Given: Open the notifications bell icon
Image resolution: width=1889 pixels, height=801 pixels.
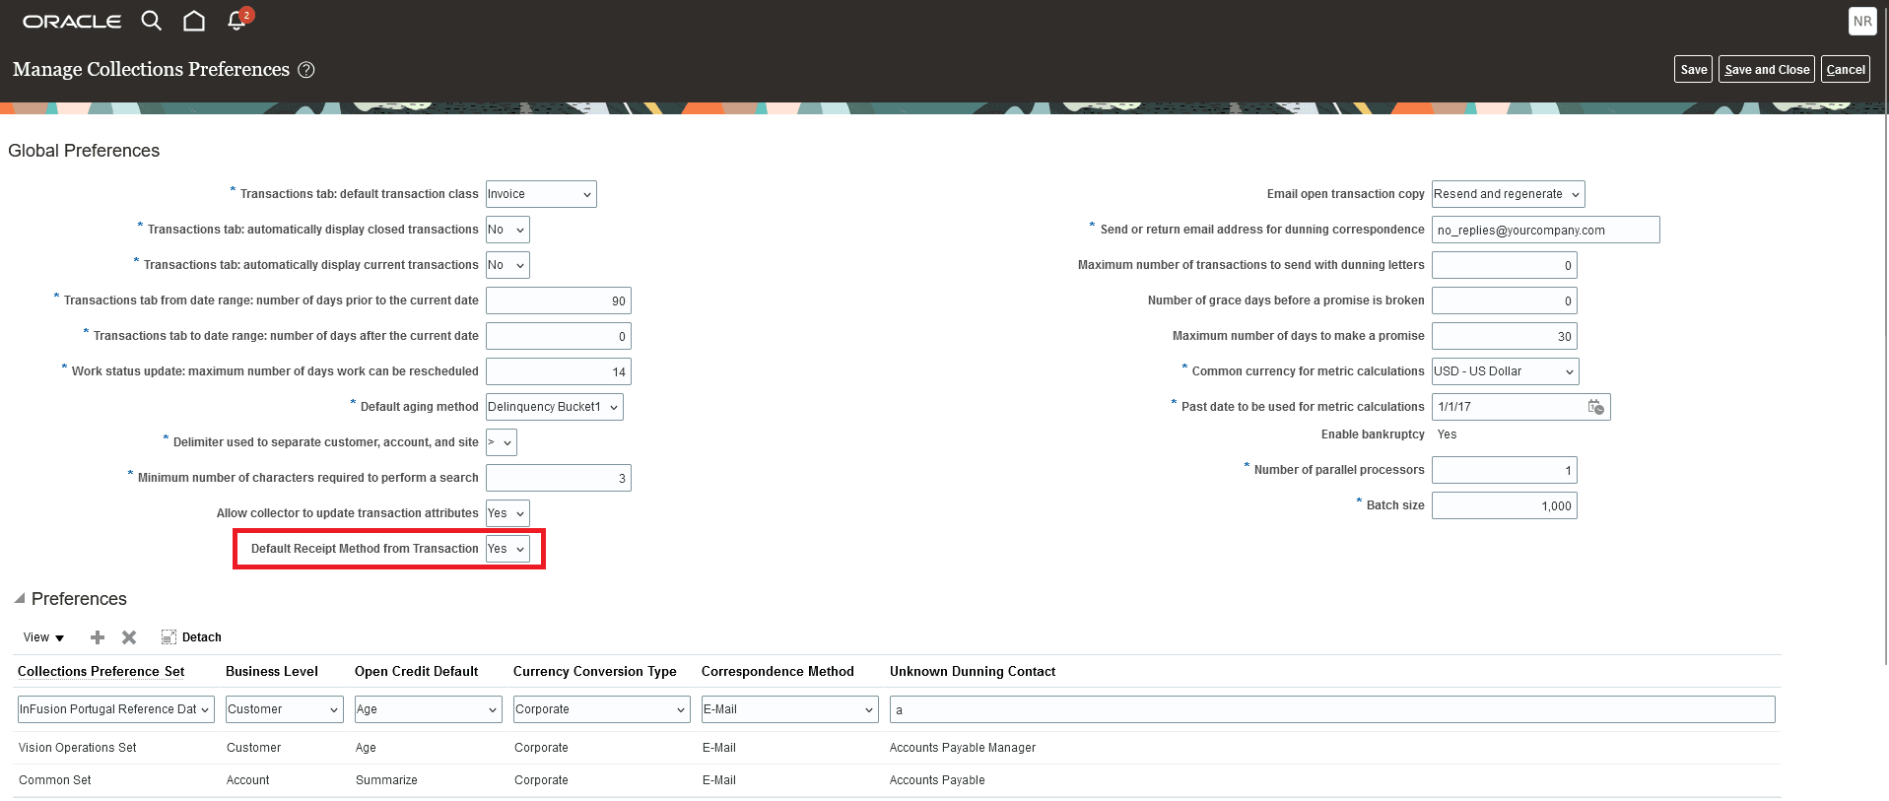Looking at the screenshot, I should [x=236, y=21].
